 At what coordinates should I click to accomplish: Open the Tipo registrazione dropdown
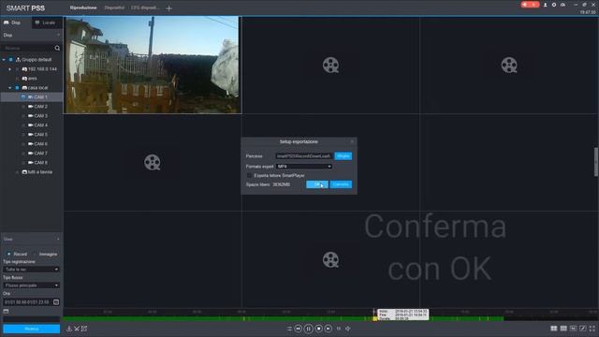click(31, 270)
